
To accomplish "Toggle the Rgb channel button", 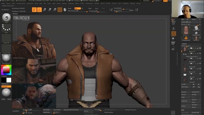I will point(77,8).
